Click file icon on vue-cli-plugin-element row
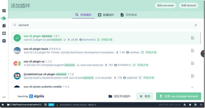This screenshot has width=205, height=108. [193, 38]
